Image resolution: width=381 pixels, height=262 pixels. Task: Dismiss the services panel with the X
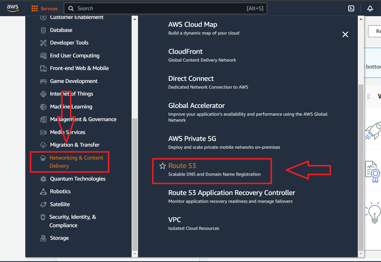tap(345, 35)
